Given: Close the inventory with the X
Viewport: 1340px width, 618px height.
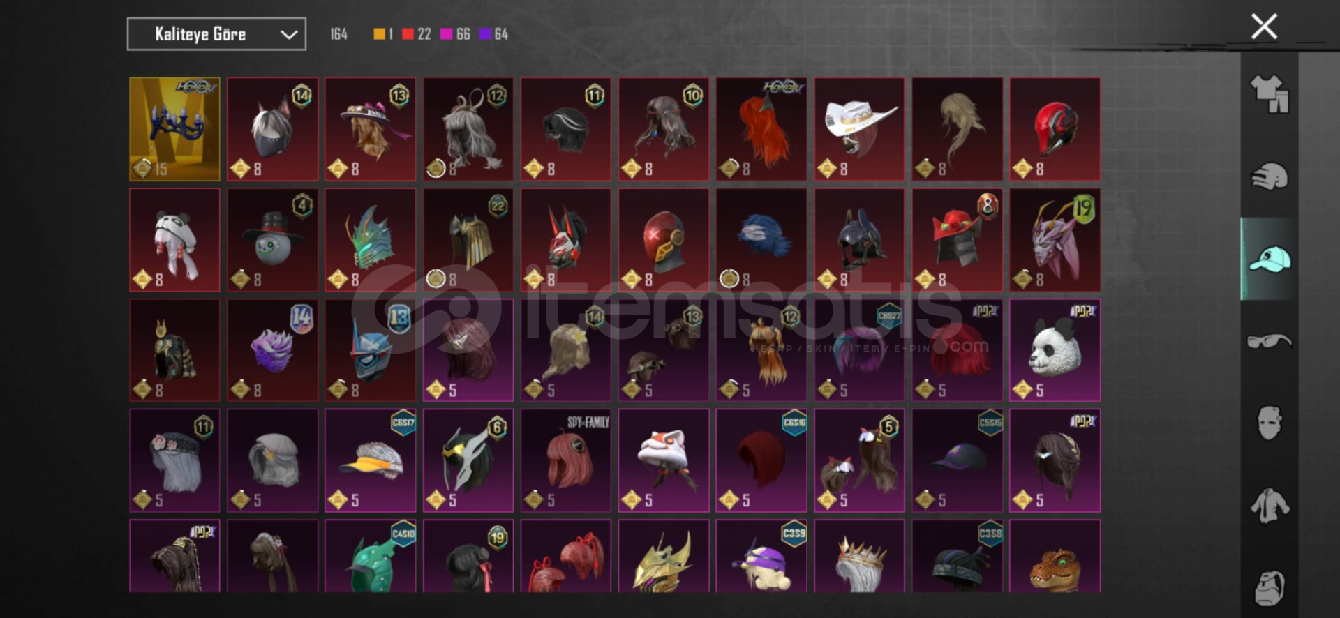Looking at the screenshot, I should [1264, 27].
